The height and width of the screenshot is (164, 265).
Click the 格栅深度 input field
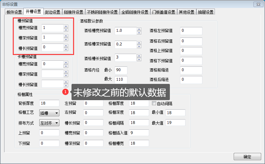point(139,113)
